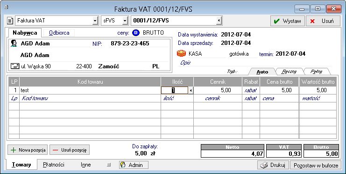Image resolution: width=346 pixels, height=174 pixels.
Task: Open the 0001/12/FVS number field arrow
Action: pos(219,21)
